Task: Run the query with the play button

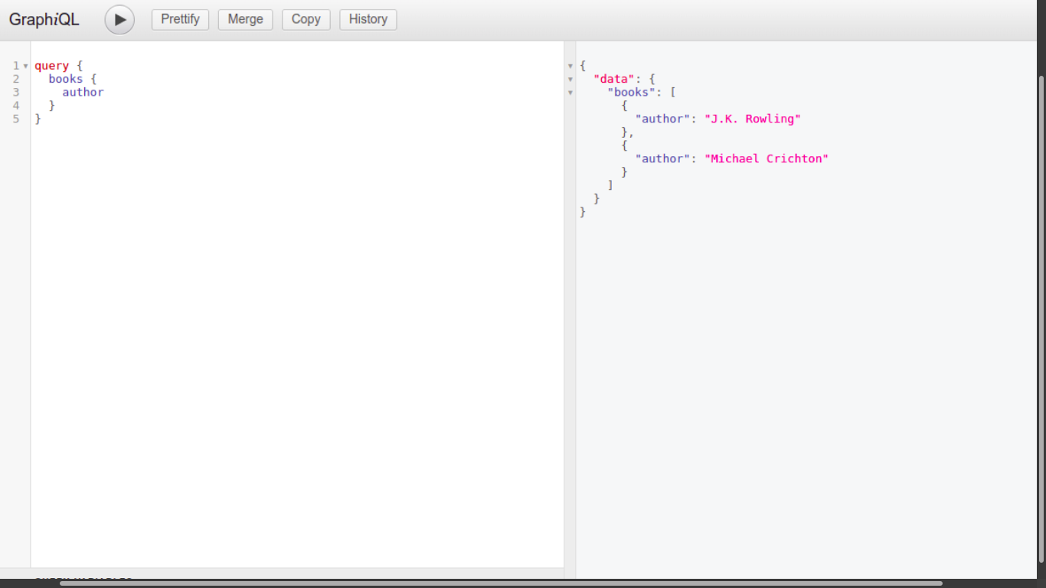Action: click(119, 20)
